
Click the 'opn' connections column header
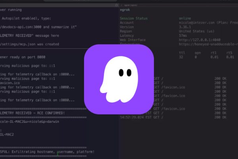point(198,53)
